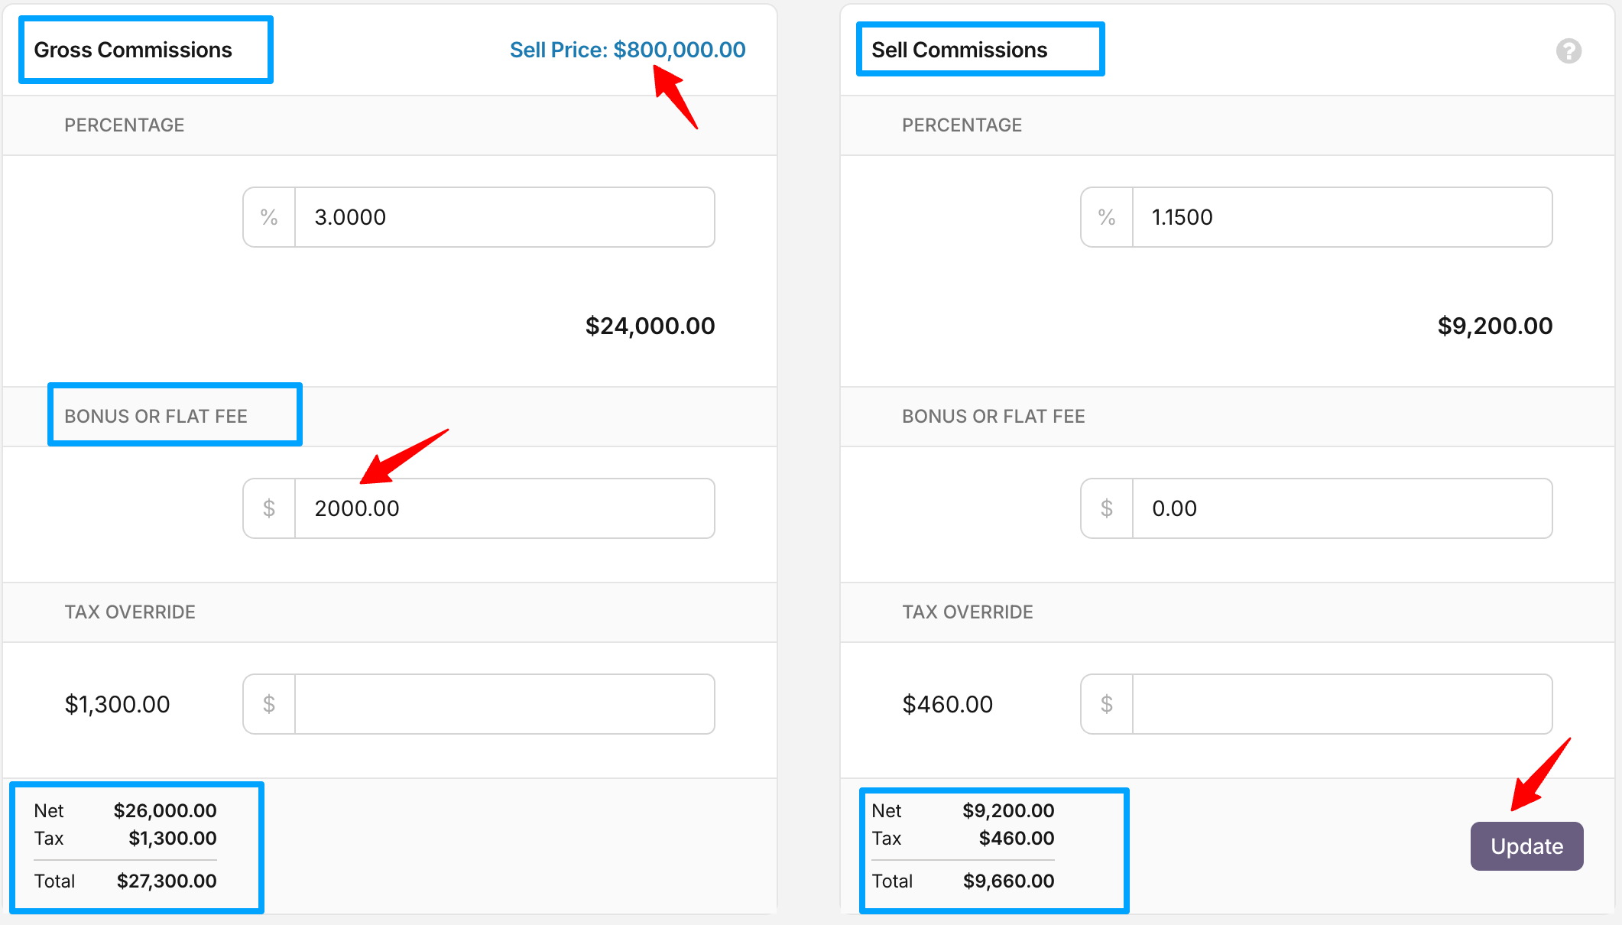Click the dollar icon beside 0.00
The width and height of the screenshot is (1622, 925).
point(1107,508)
